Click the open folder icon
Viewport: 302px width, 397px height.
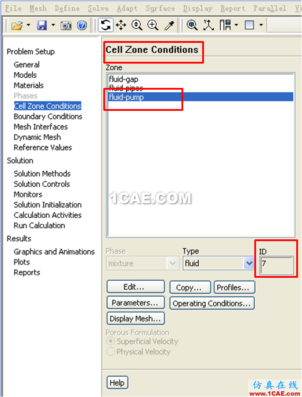pos(17,25)
